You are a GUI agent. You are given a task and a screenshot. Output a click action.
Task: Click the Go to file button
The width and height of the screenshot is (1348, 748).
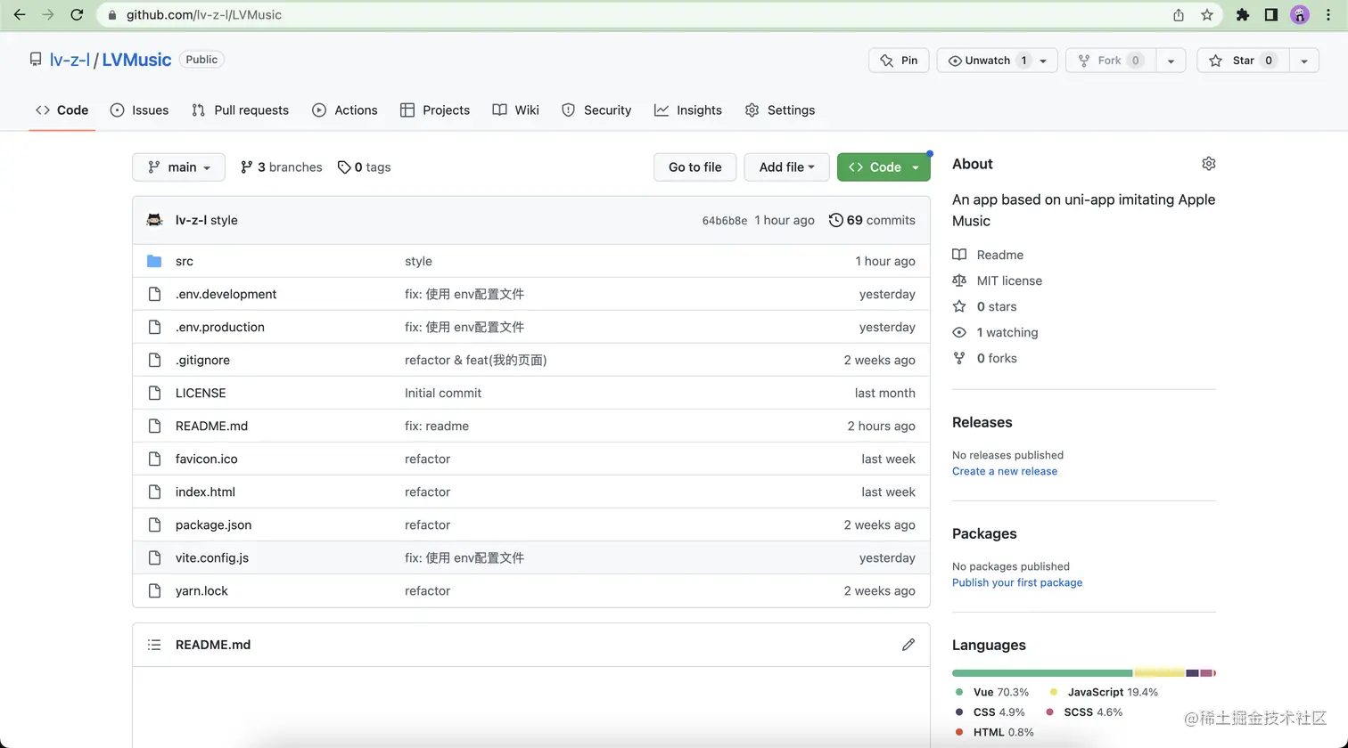[695, 167]
